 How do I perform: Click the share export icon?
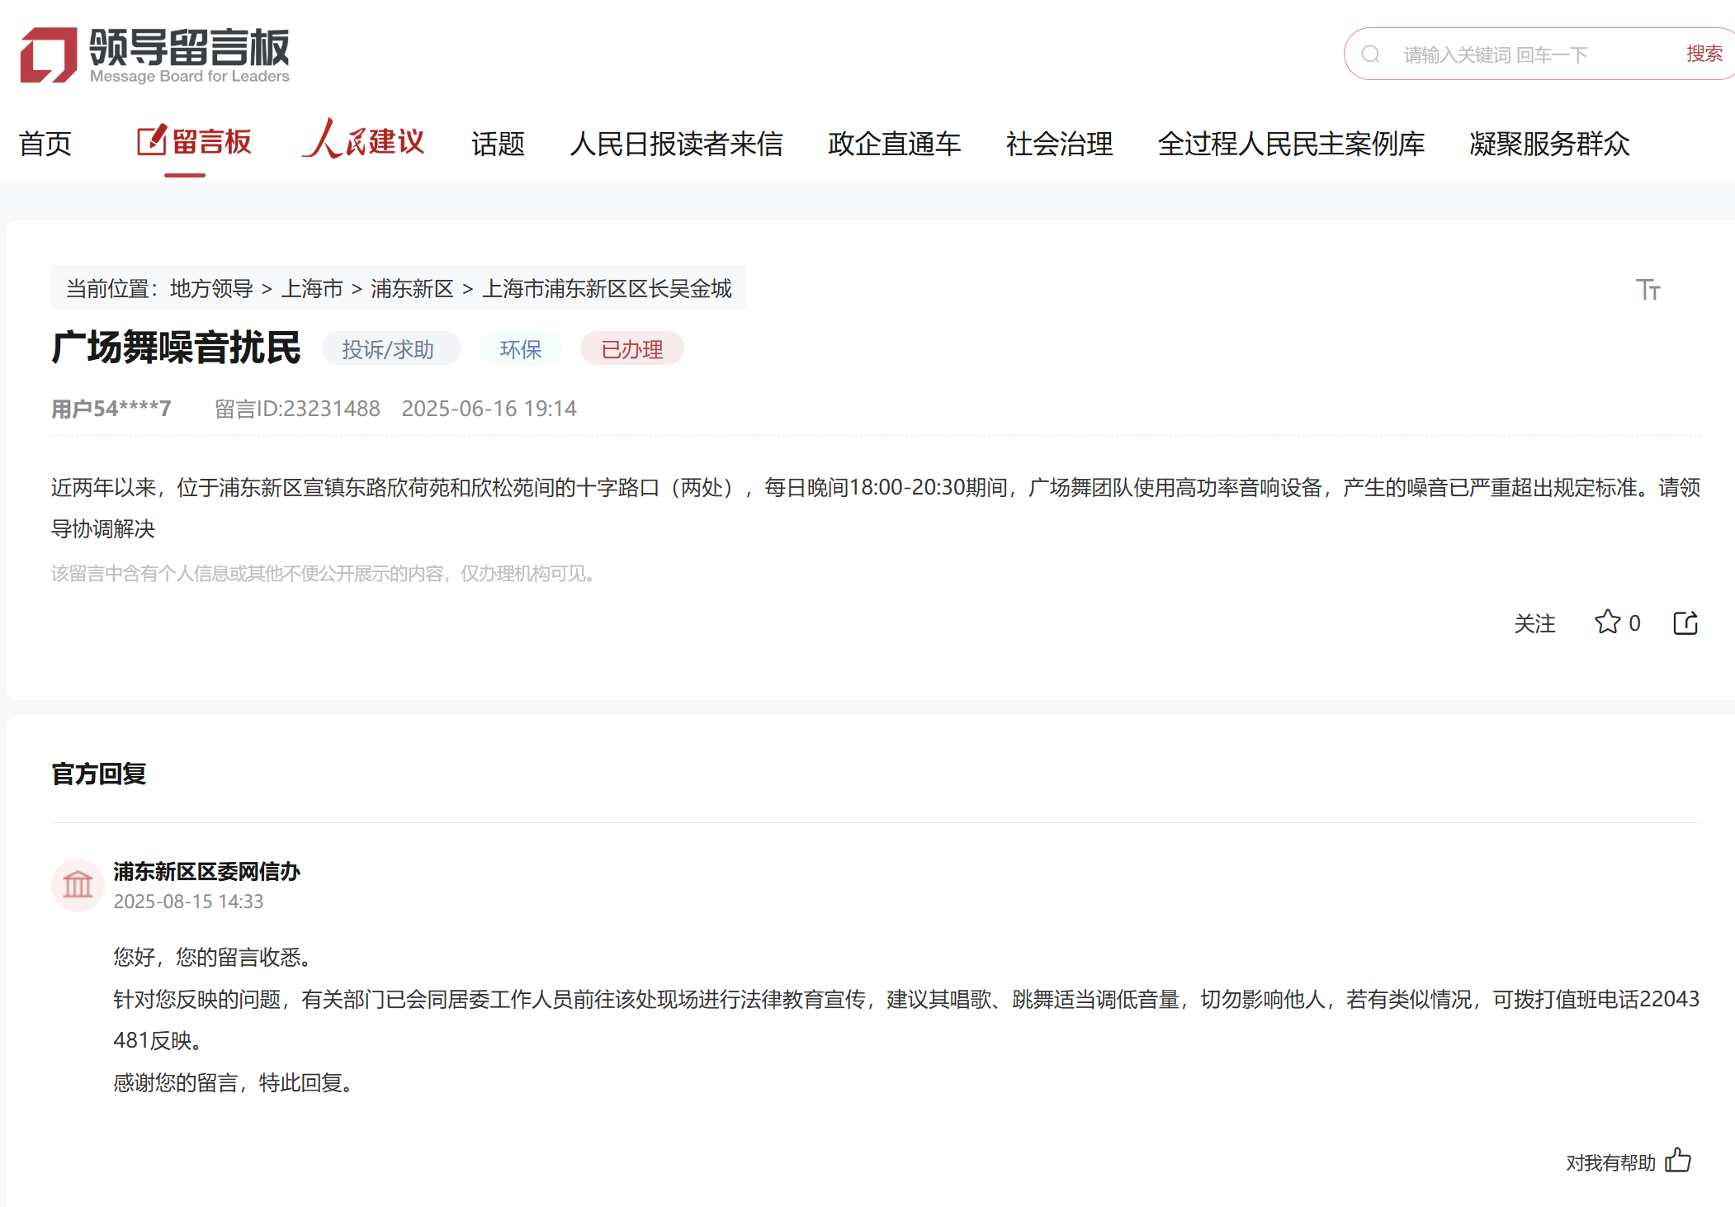click(1685, 622)
